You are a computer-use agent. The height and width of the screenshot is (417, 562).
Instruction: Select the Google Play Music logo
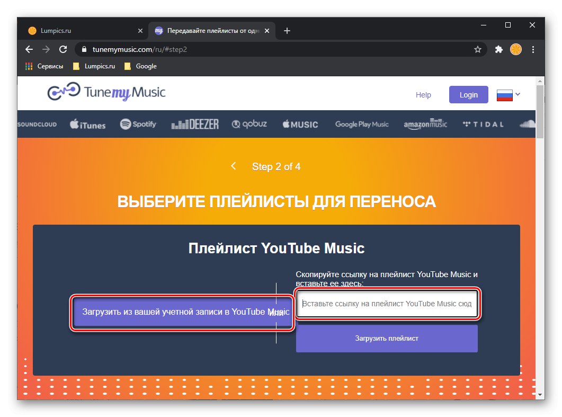[362, 125]
